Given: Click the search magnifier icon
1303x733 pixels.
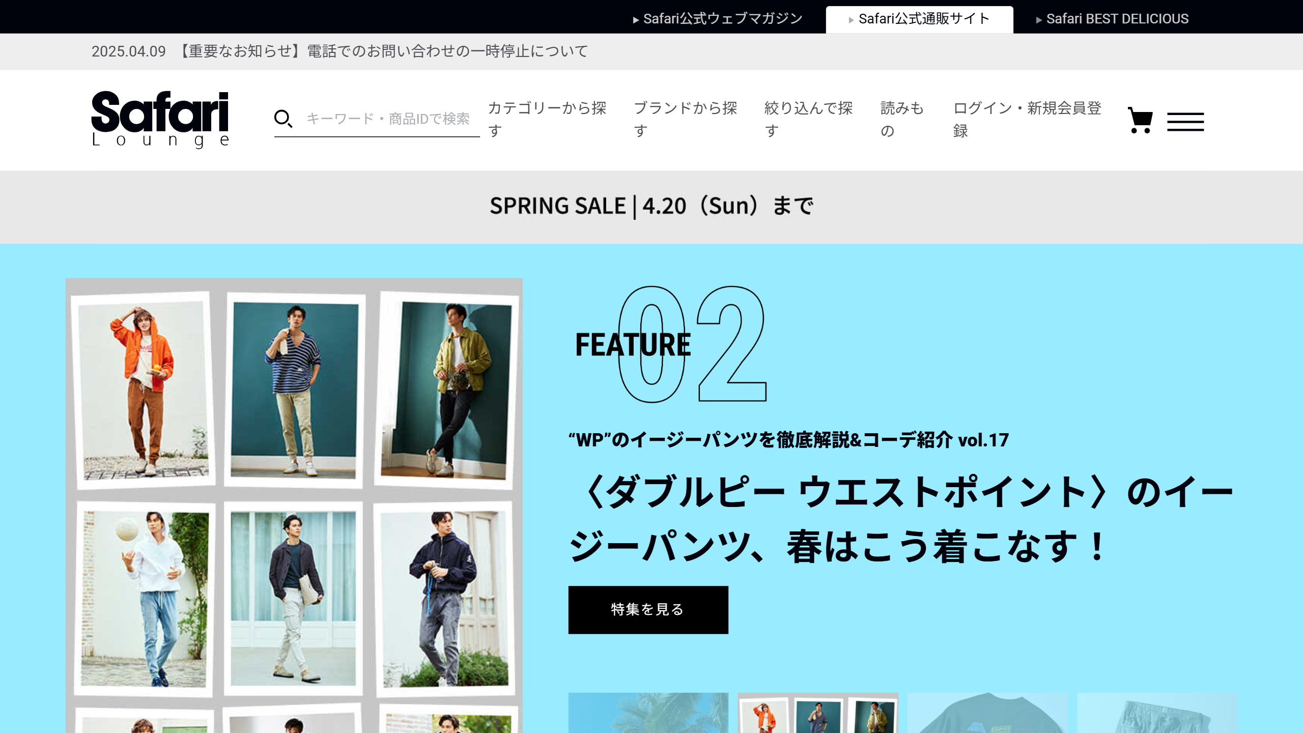Looking at the screenshot, I should pyautogui.click(x=283, y=119).
